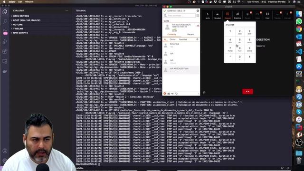Screen dimensions: 304x171
Task: Open Zoiper menu in macOS menu bar
Action: tap(12, 2)
